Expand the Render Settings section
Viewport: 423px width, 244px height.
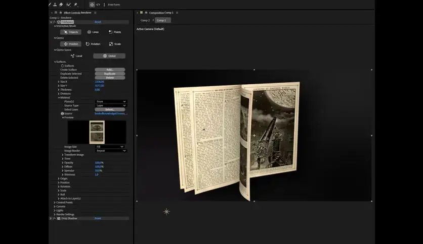pyautogui.click(x=55, y=214)
